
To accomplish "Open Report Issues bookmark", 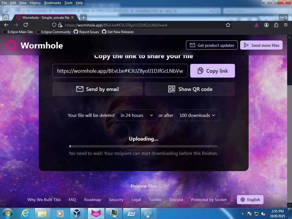I will (86, 32).
